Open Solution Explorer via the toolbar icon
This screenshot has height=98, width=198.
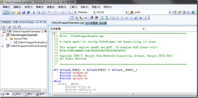pos(175,12)
